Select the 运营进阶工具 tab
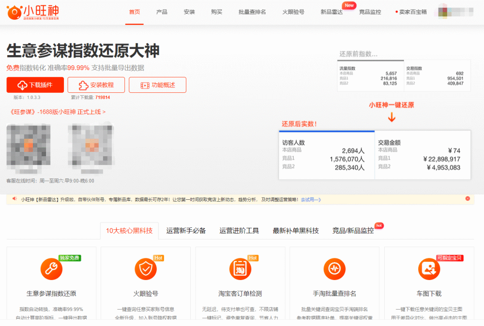Screen dimensions: 484x326 point(239,231)
